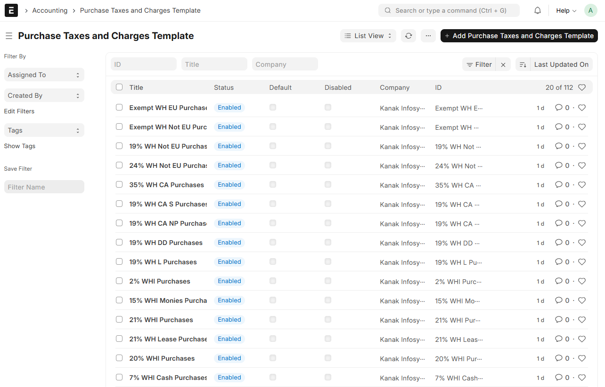Click Show Tags link
The height and width of the screenshot is (387, 605).
[x=20, y=146]
